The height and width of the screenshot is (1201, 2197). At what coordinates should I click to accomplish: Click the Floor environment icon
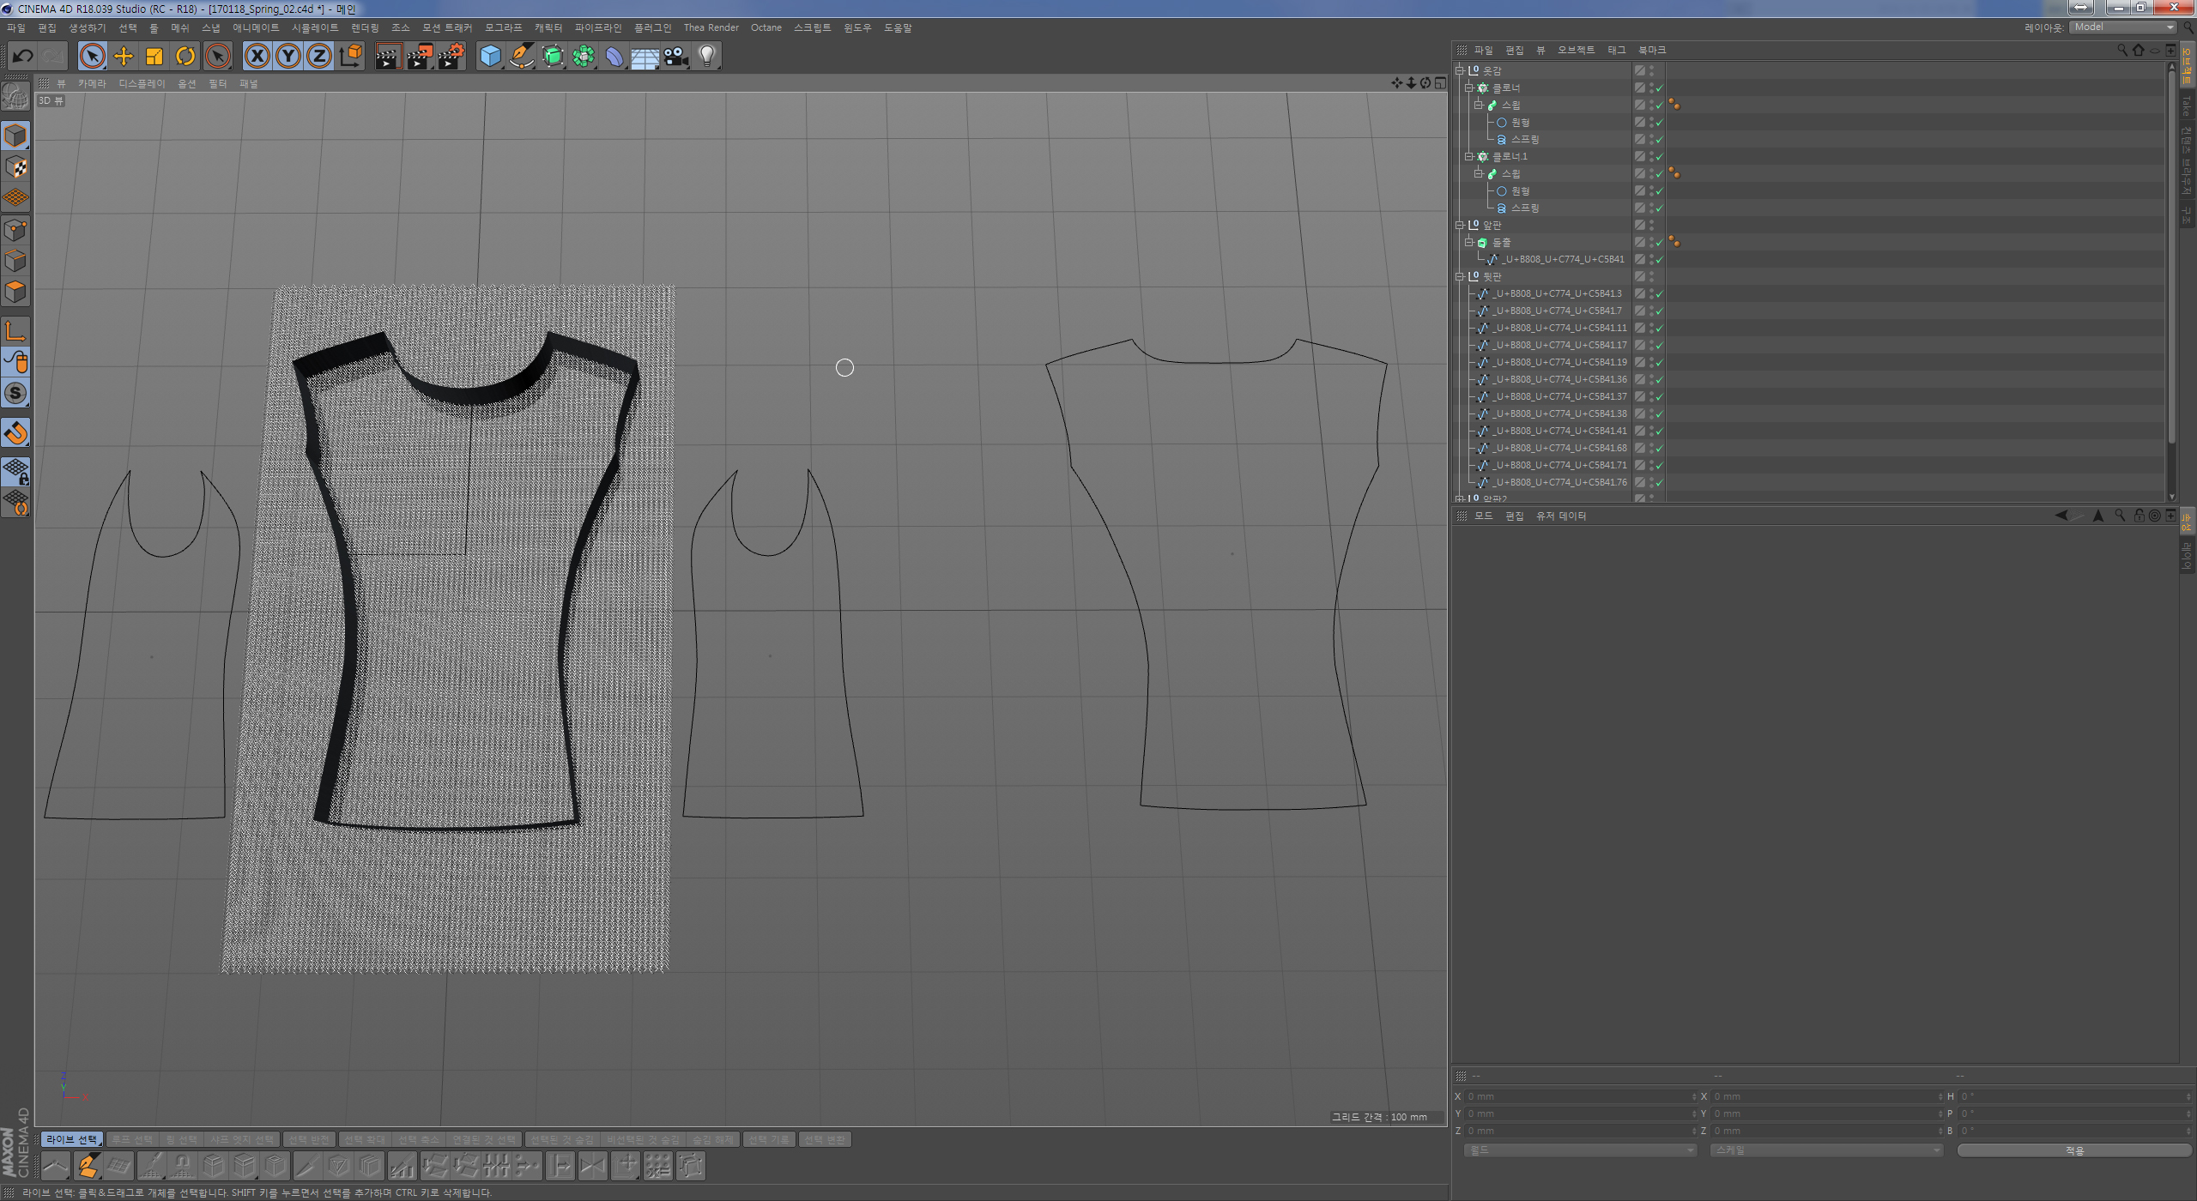(x=645, y=57)
